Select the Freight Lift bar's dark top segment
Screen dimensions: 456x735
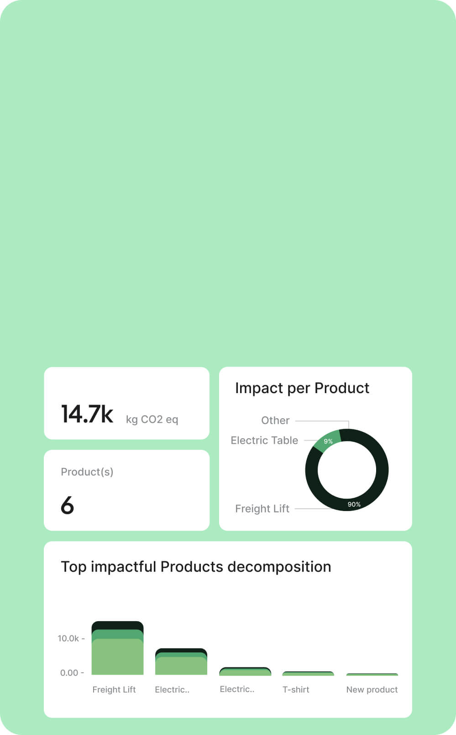tap(118, 626)
